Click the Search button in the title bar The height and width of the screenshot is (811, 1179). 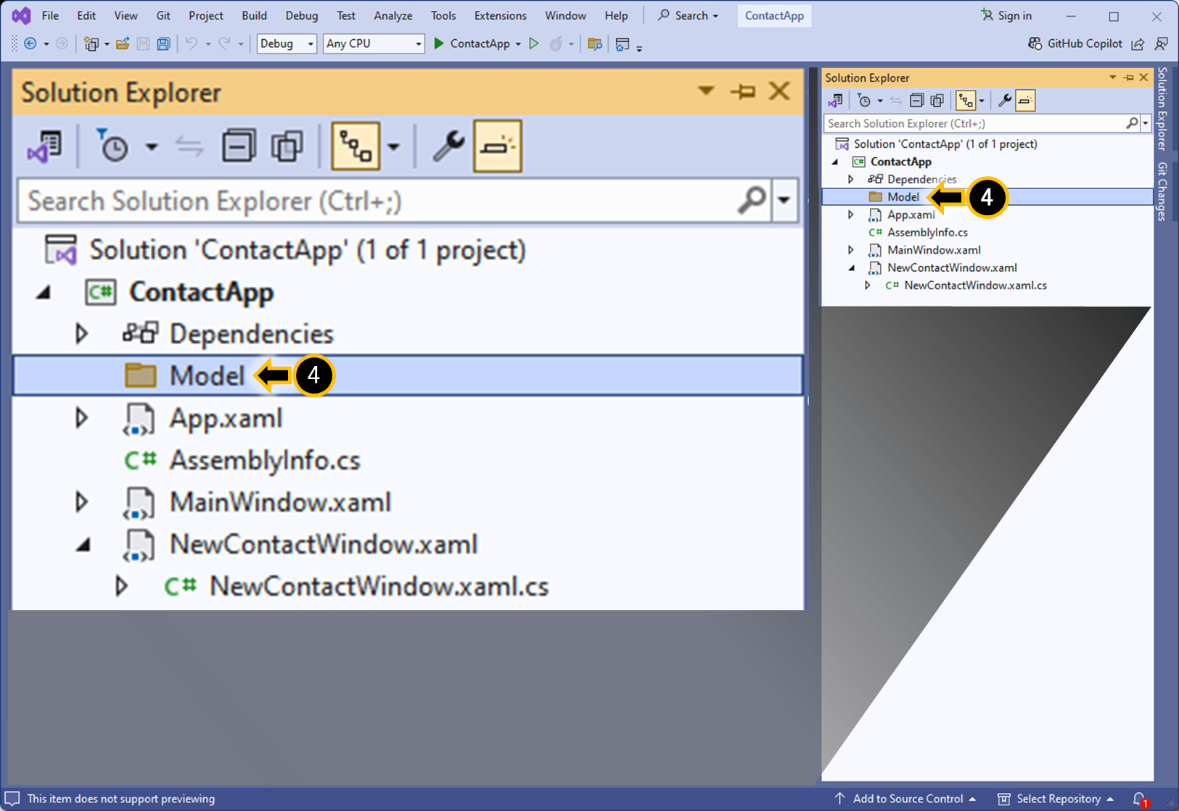[x=688, y=15]
